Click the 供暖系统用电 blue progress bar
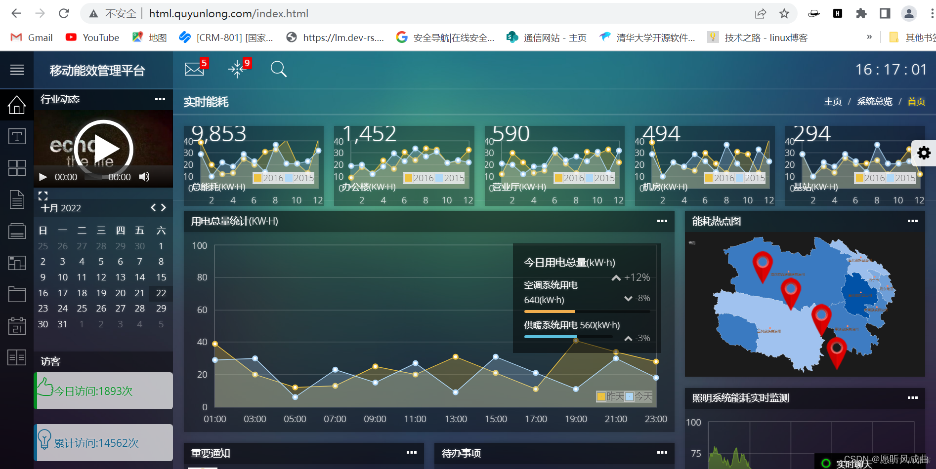Image resolution: width=936 pixels, height=469 pixels. tap(568, 337)
